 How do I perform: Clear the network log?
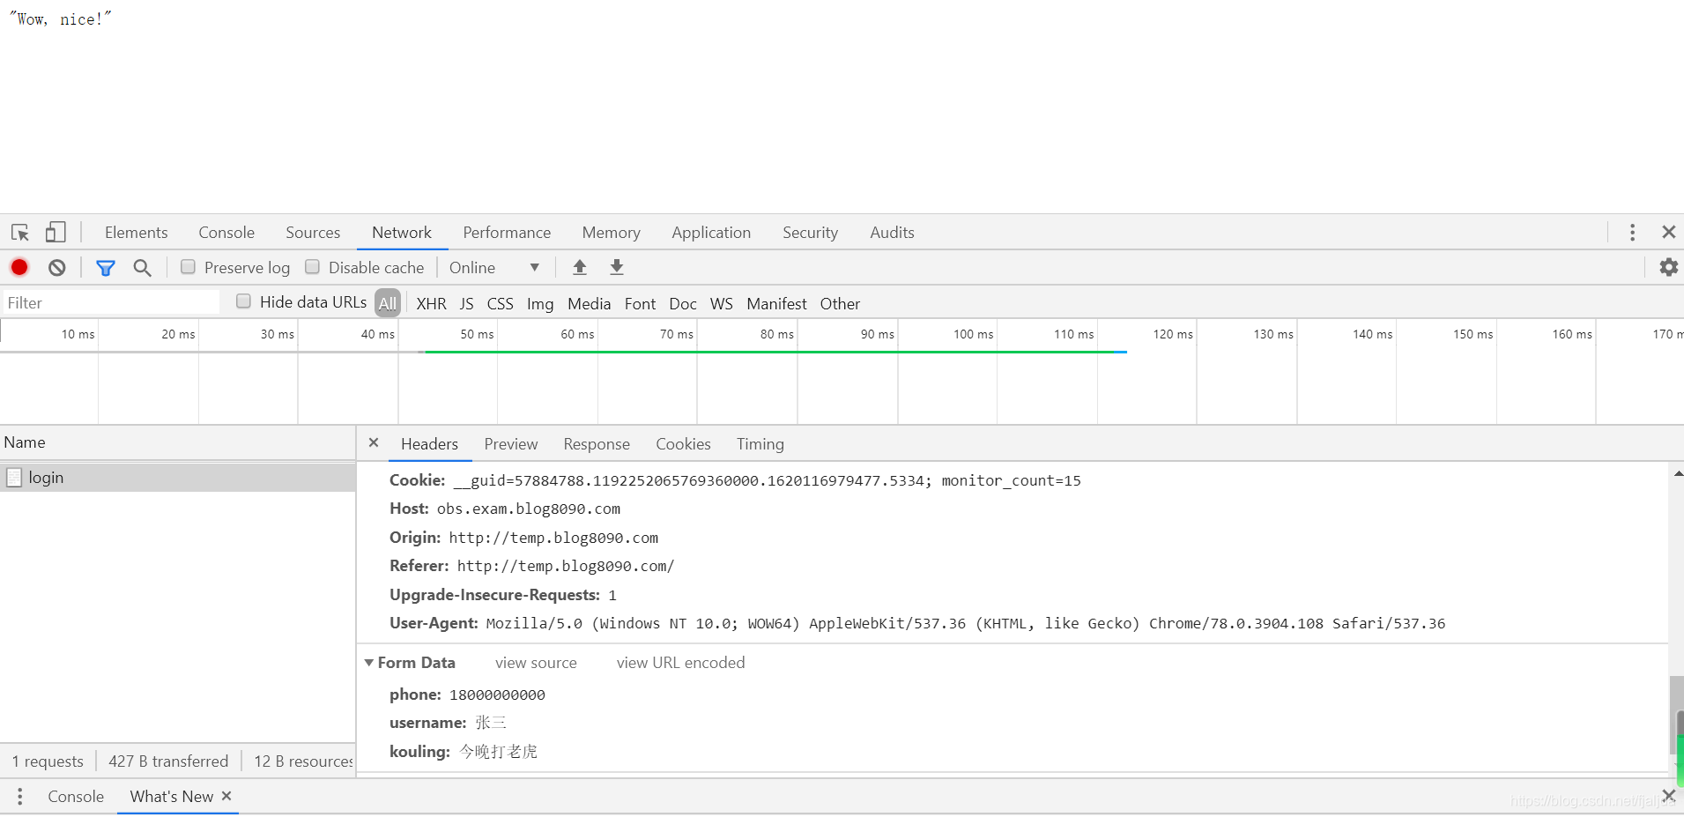click(x=57, y=268)
